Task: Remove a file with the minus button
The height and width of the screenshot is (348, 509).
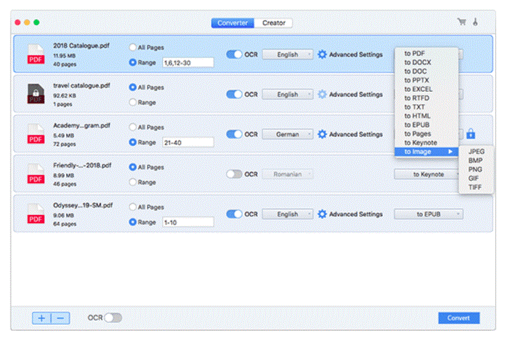Action: 60,318
